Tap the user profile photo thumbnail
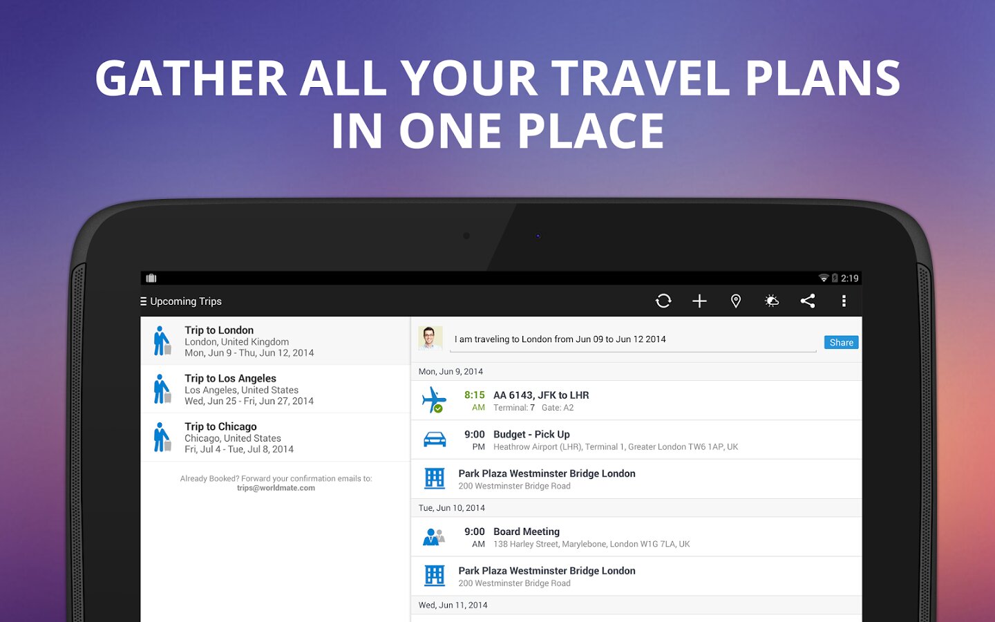 pos(430,338)
